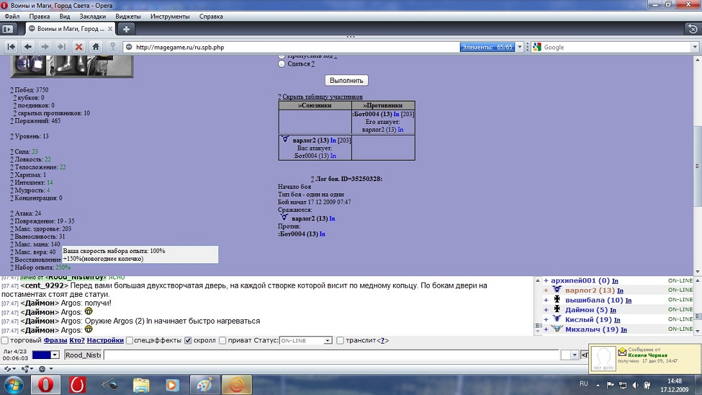Select the Сдаться radio button

[x=281, y=64]
